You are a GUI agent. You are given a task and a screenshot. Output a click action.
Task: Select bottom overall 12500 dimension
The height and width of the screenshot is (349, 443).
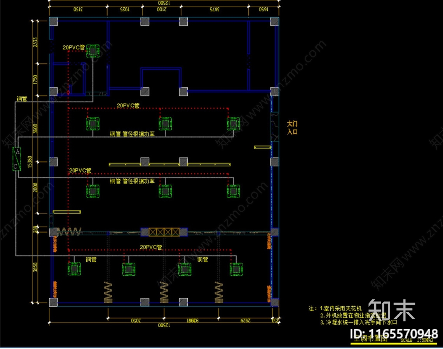pos(164,325)
